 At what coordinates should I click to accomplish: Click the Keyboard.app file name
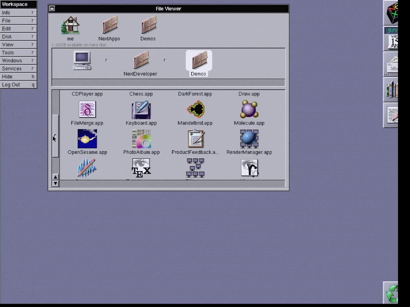141,123
